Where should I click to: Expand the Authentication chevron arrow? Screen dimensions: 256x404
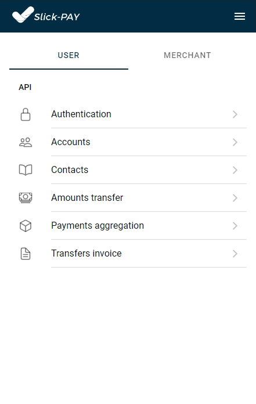click(235, 114)
